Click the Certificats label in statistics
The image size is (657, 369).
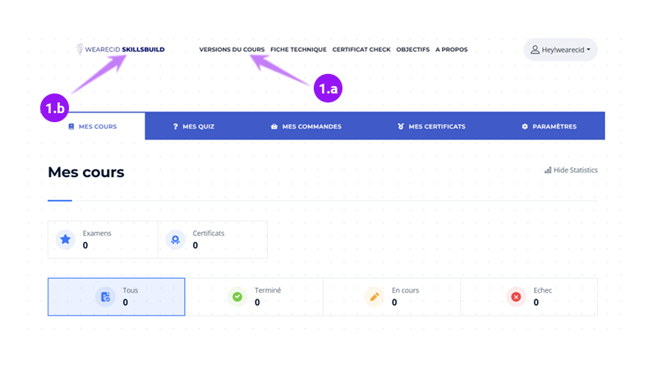[x=209, y=234]
